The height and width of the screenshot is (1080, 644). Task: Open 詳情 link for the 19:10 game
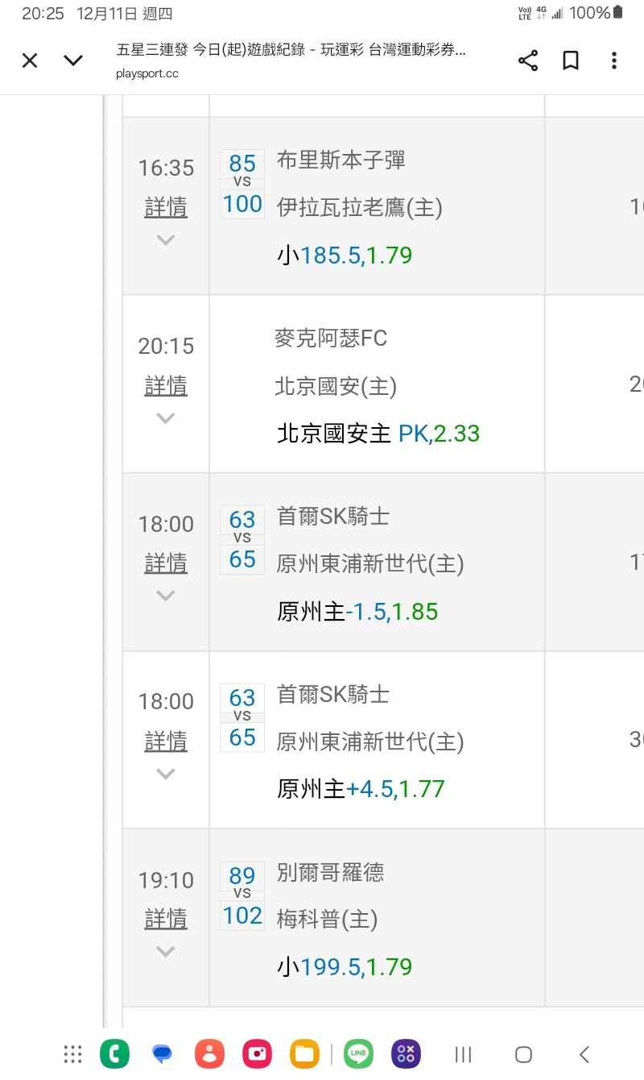coord(166,919)
